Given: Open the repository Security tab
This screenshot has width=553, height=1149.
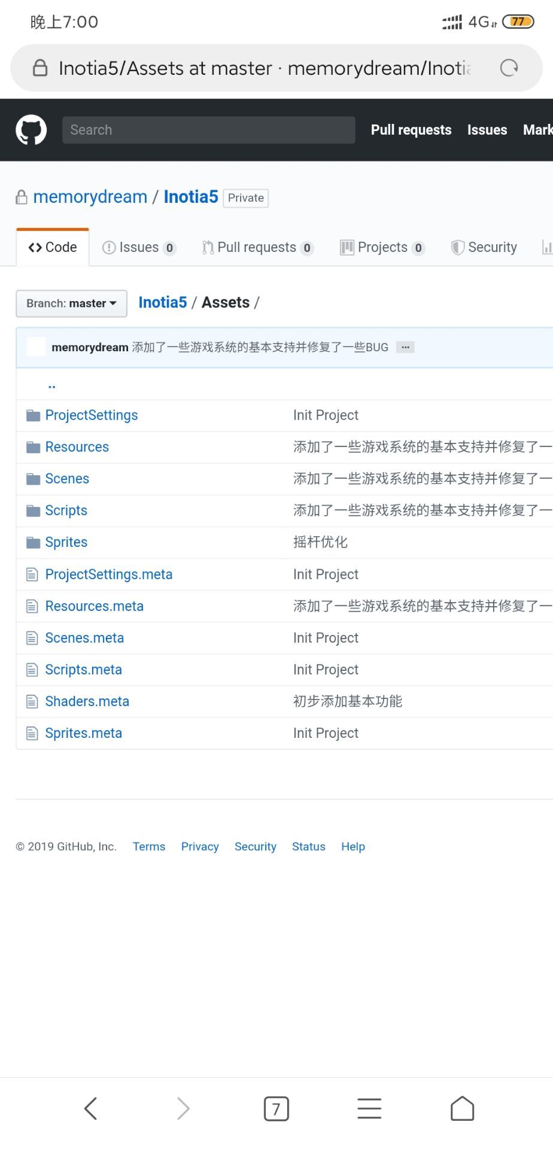Looking at the screenshot, I should tap(484, 247).
